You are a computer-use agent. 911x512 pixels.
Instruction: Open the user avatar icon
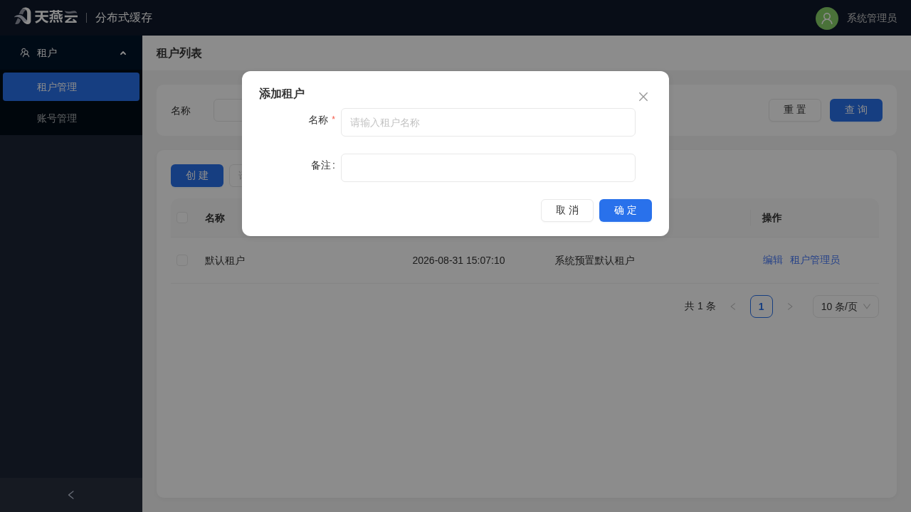827,18
